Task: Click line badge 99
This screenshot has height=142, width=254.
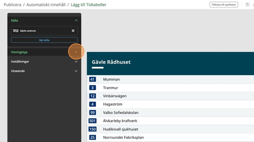Action: pos(93,113)
